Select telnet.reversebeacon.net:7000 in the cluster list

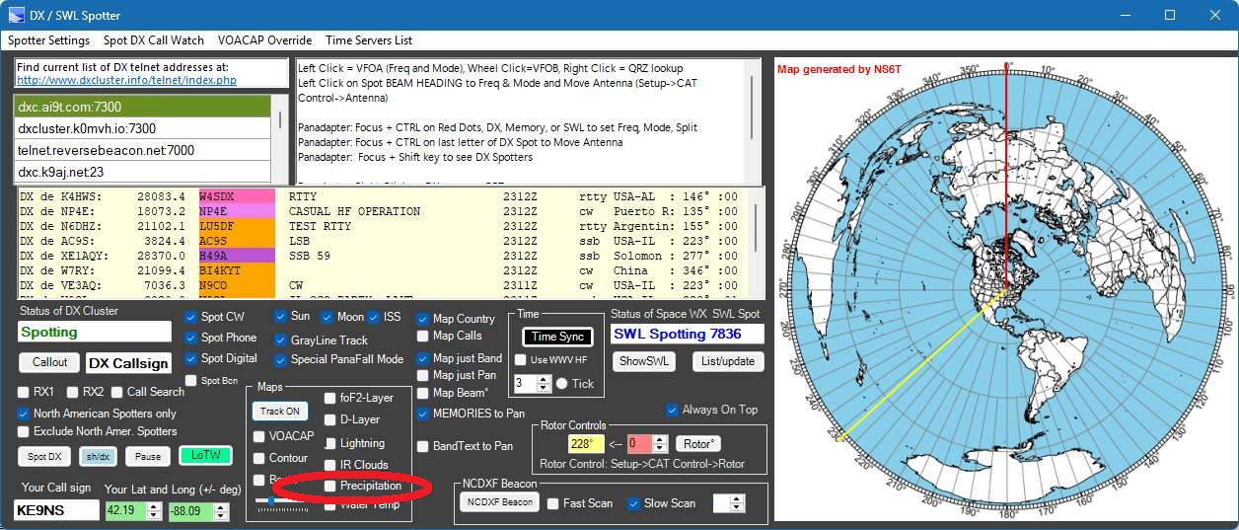click(x=143, y=150)
